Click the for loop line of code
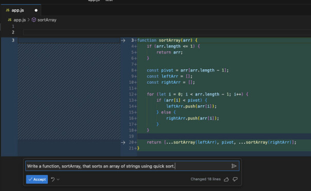 pyautogui.click(x=197, y=94)
